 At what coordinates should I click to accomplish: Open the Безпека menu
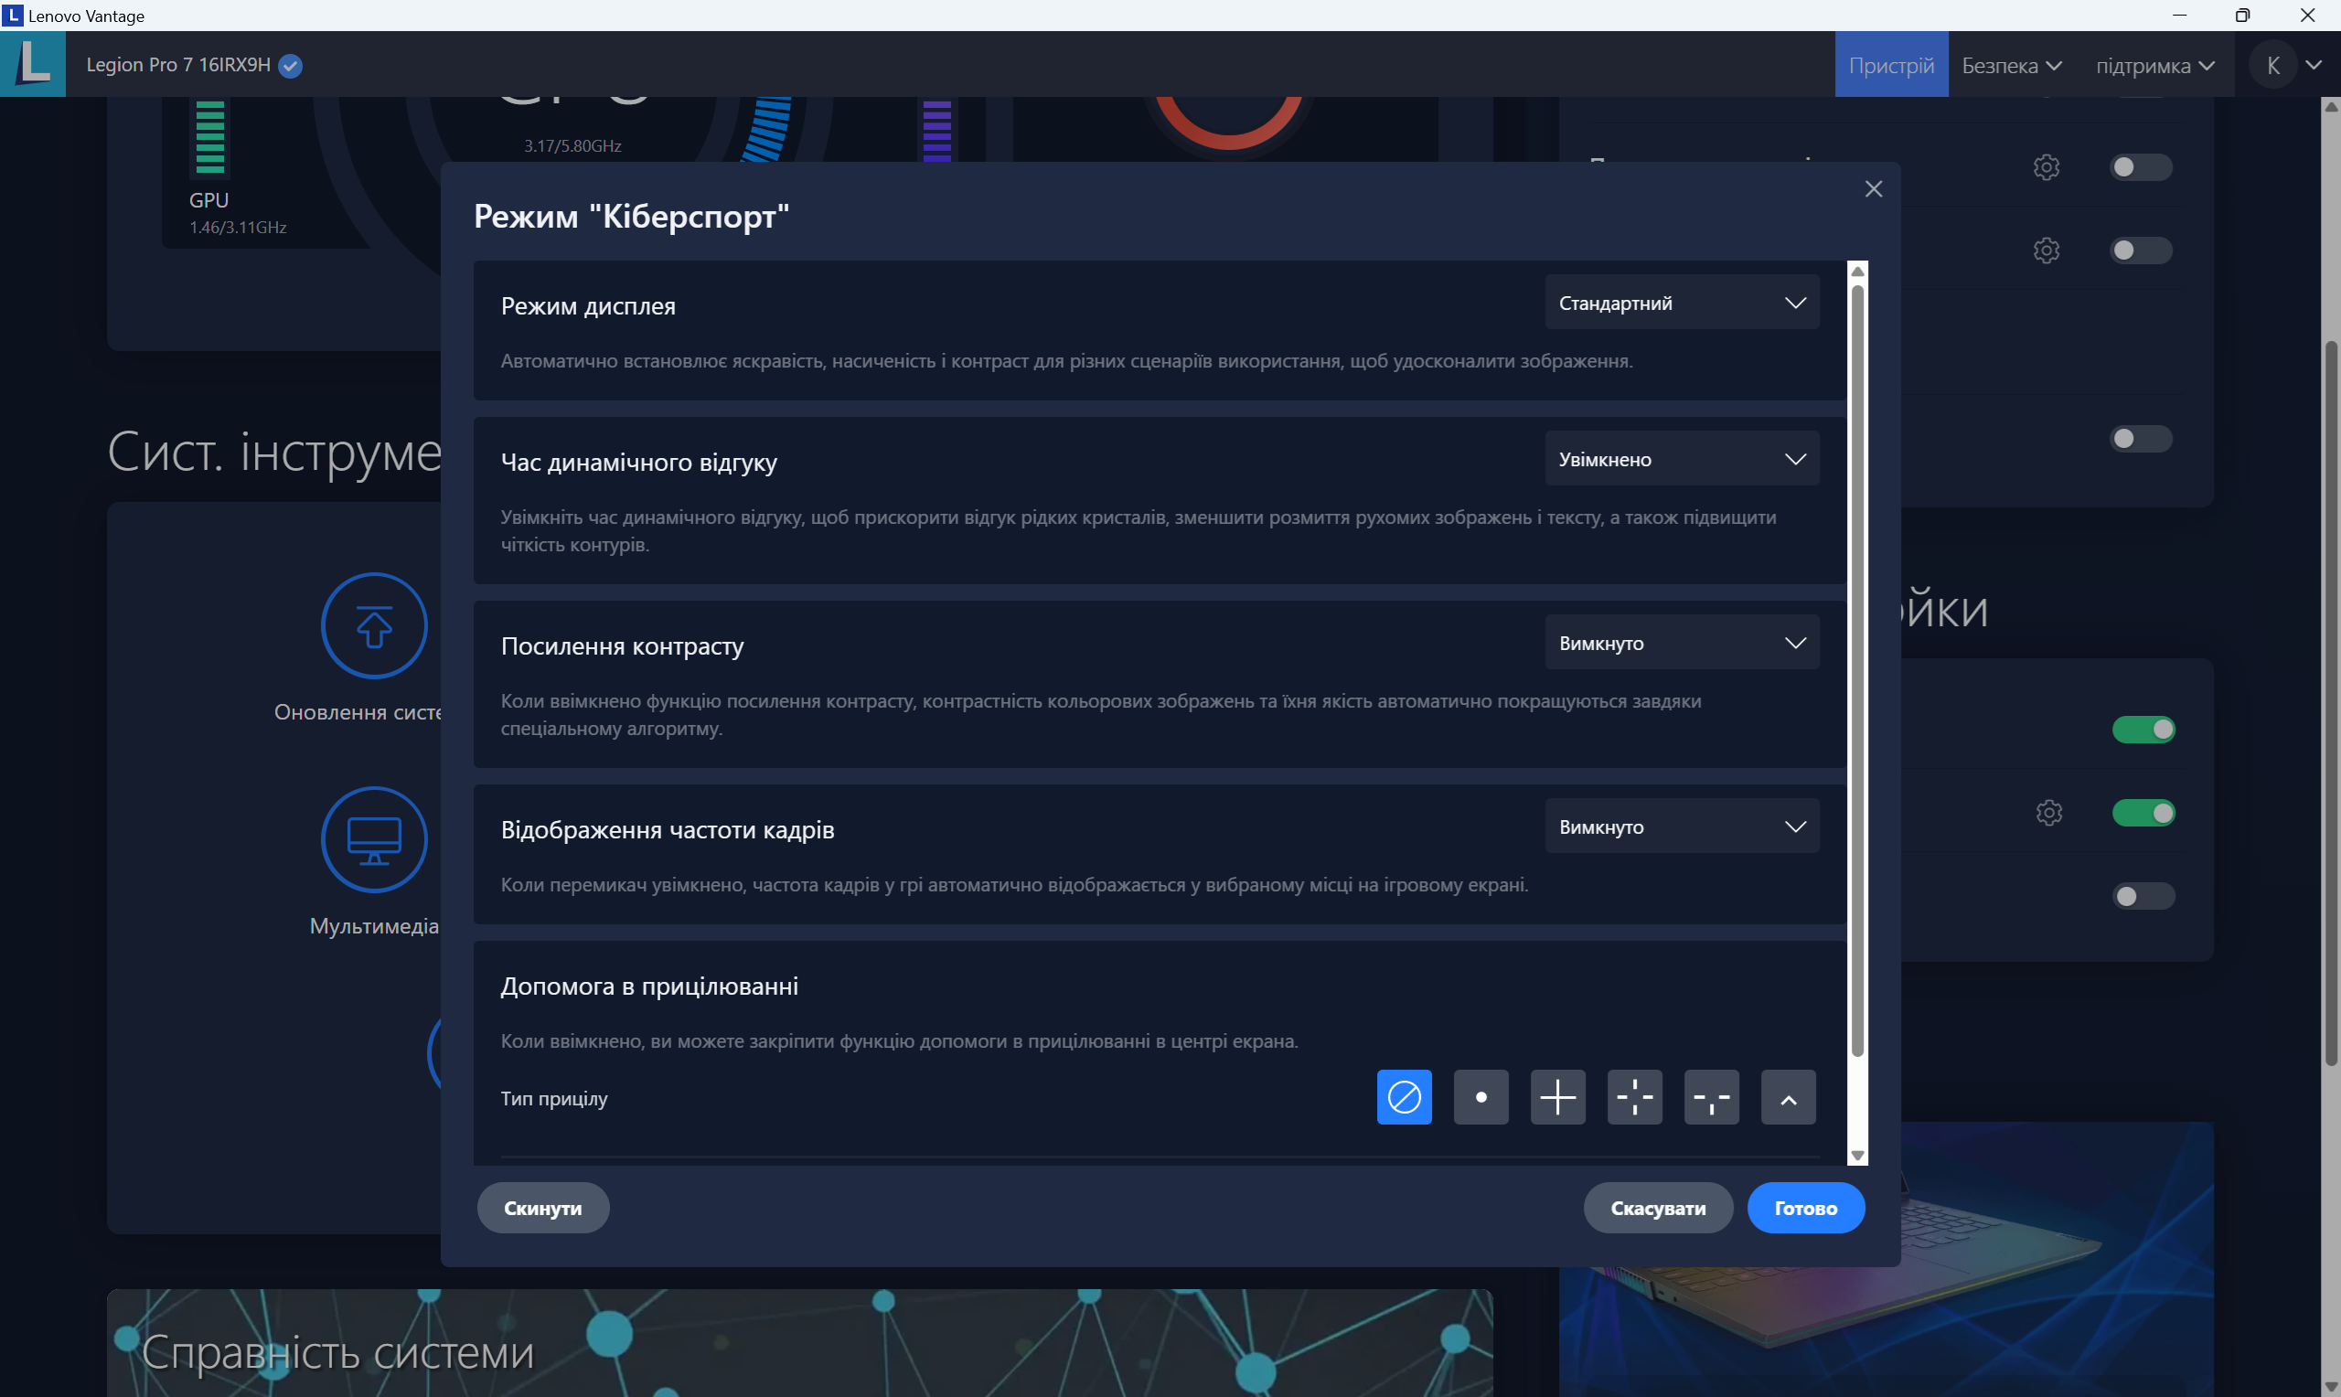pyautogui.click(x=2011, y=65)
